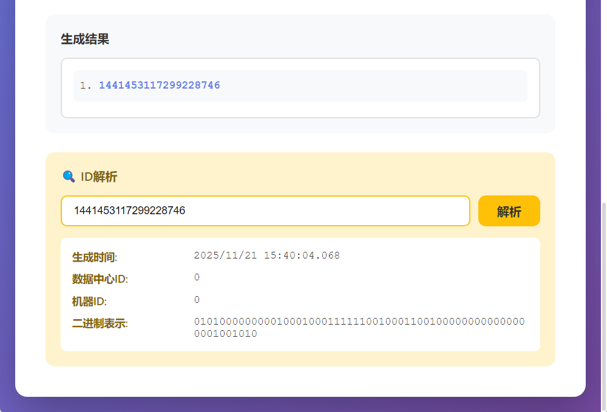The width and height of the screenshot is (607, 412).
Task: Click the first line of the binary string
Action: 359,321
